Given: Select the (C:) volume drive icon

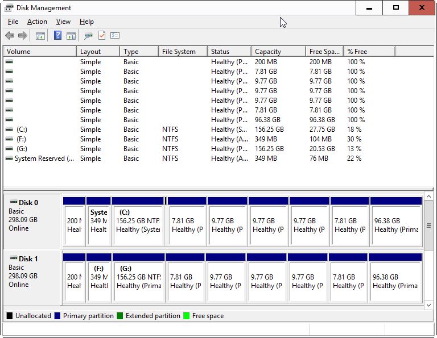Looking at the screenshot, I should point(9,130).
